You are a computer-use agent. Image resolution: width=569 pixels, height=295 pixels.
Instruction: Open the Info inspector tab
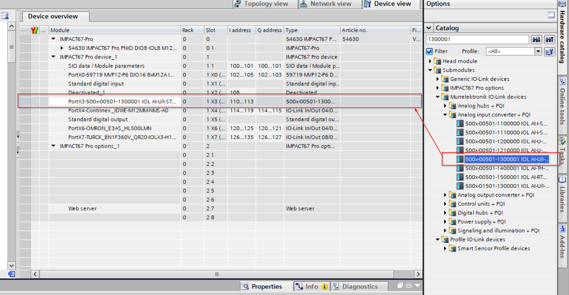click(x=312, y=286)
